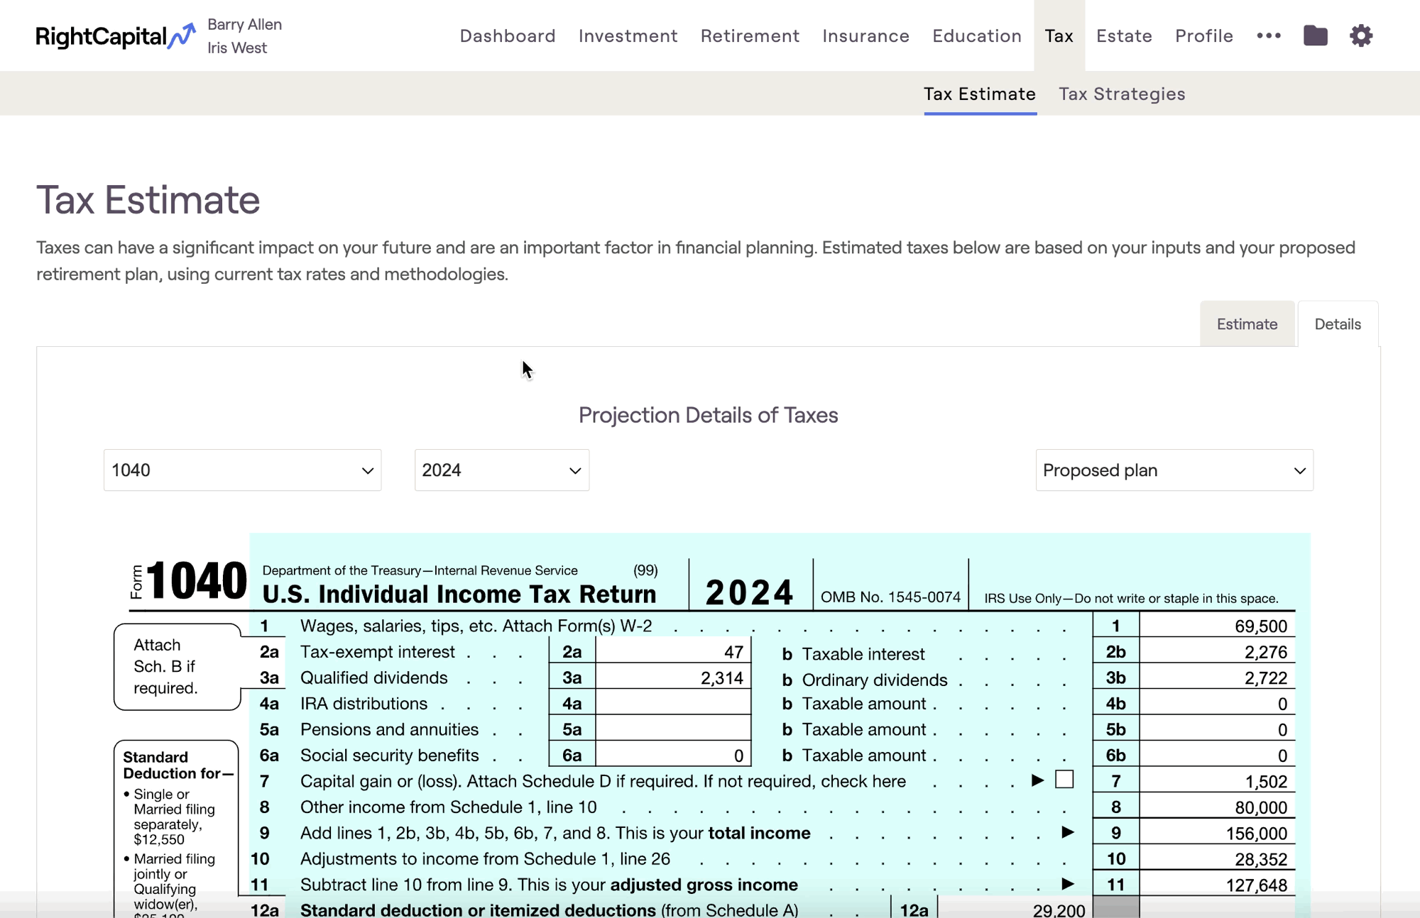Viewport: 1420px width, 918px height.
Task: Go to the Education menu
Action: (977, 35)
